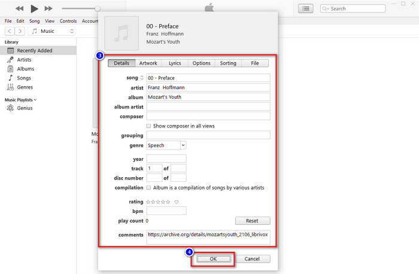Click the grouping field

[208, 135]
